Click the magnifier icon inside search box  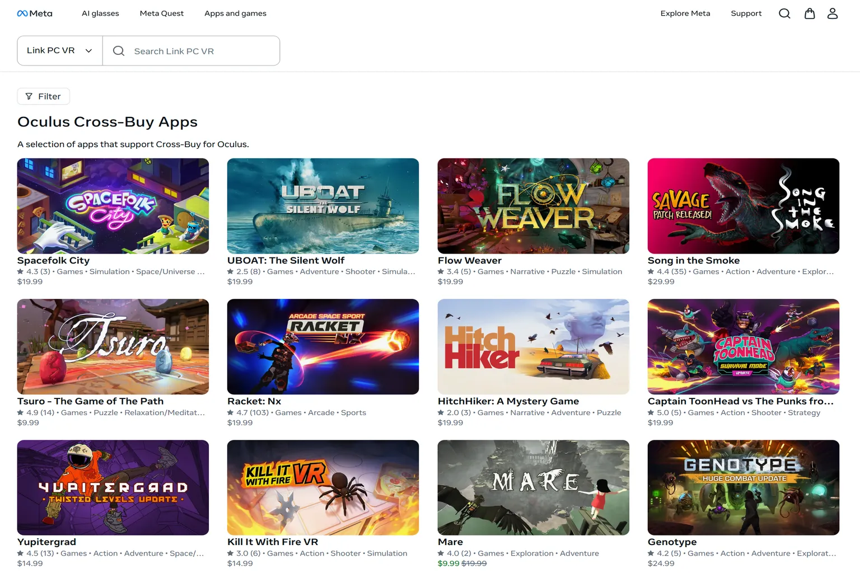coord(119,51)
